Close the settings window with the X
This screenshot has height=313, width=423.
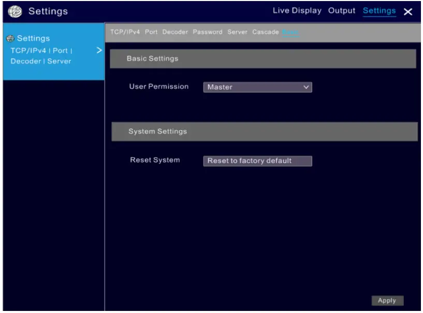click(x=408, y=11)
